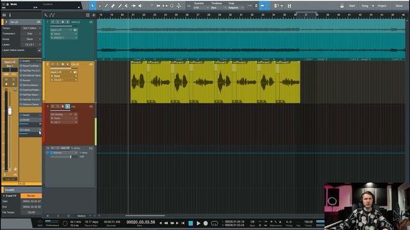
Task: Toggle the Loop transport button
Action: click(x=215, y=223)
